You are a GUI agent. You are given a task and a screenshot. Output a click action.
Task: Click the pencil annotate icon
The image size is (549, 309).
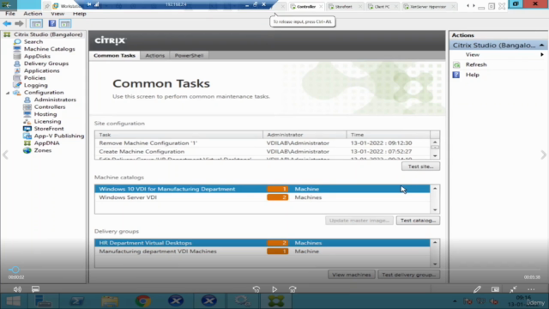(477, 289)
